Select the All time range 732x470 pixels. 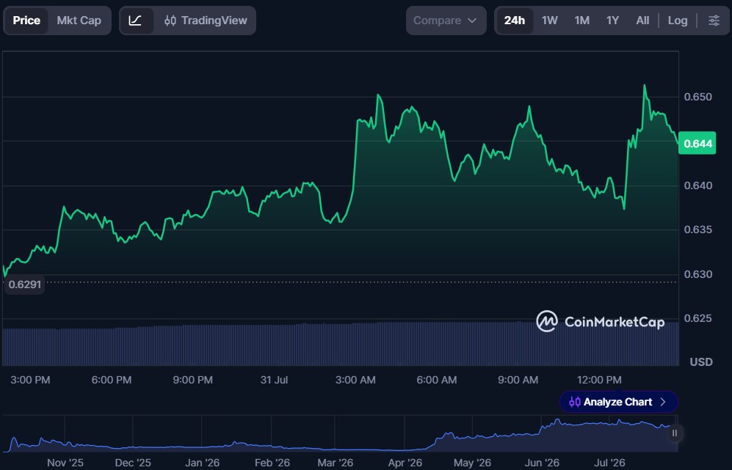(642, 21)
